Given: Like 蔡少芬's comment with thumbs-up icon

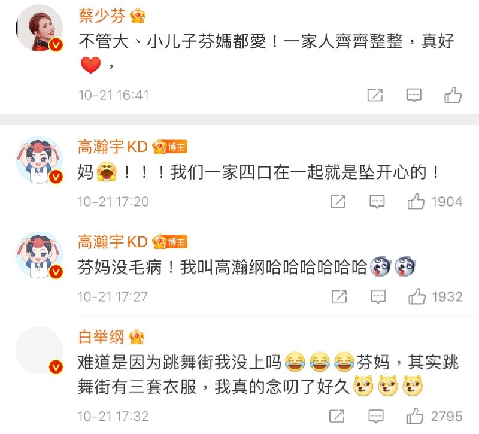Looking at the screenshot, I should (x=453, y=95).
